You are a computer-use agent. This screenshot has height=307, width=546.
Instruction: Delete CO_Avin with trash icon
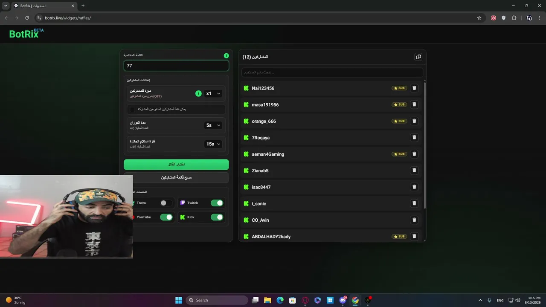pyautogui.click(x=414, y=220)
